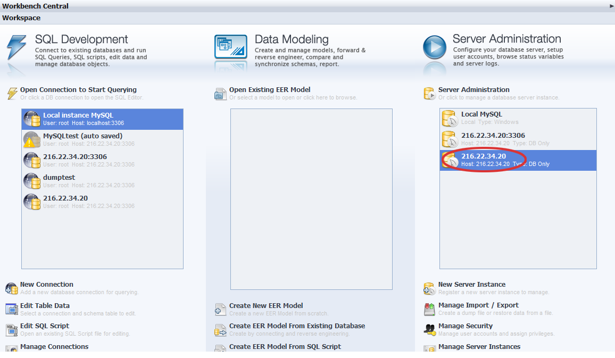Click the Edit Table Data icon

(x=11, y=309)
